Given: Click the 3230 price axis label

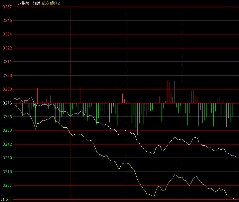Looking at the screenshot, I should pos(7,158).
